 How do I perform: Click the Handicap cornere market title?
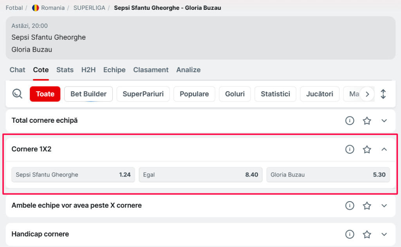40,234
